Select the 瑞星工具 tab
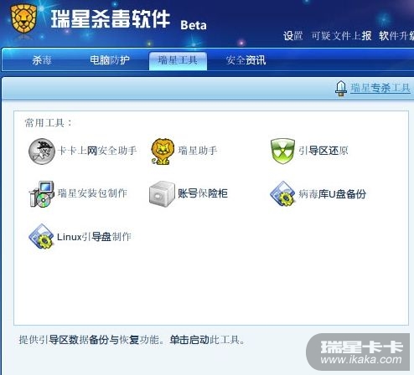 click(x=178, y=60)
